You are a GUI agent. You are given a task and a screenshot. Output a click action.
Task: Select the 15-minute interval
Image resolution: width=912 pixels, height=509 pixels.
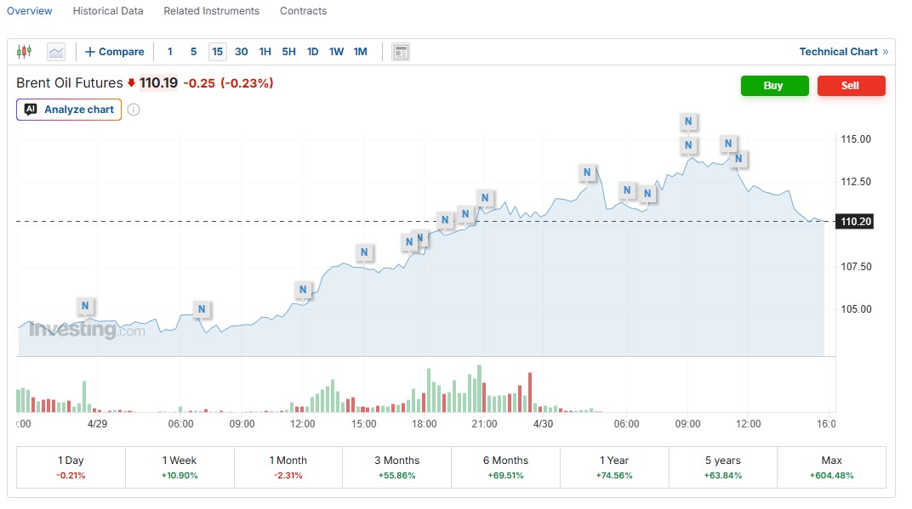tap(218, 52)
